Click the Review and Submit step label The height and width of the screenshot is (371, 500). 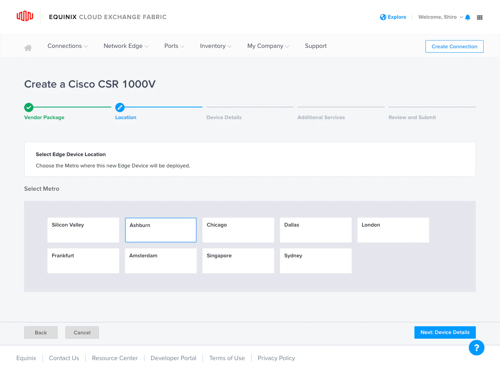412,118
